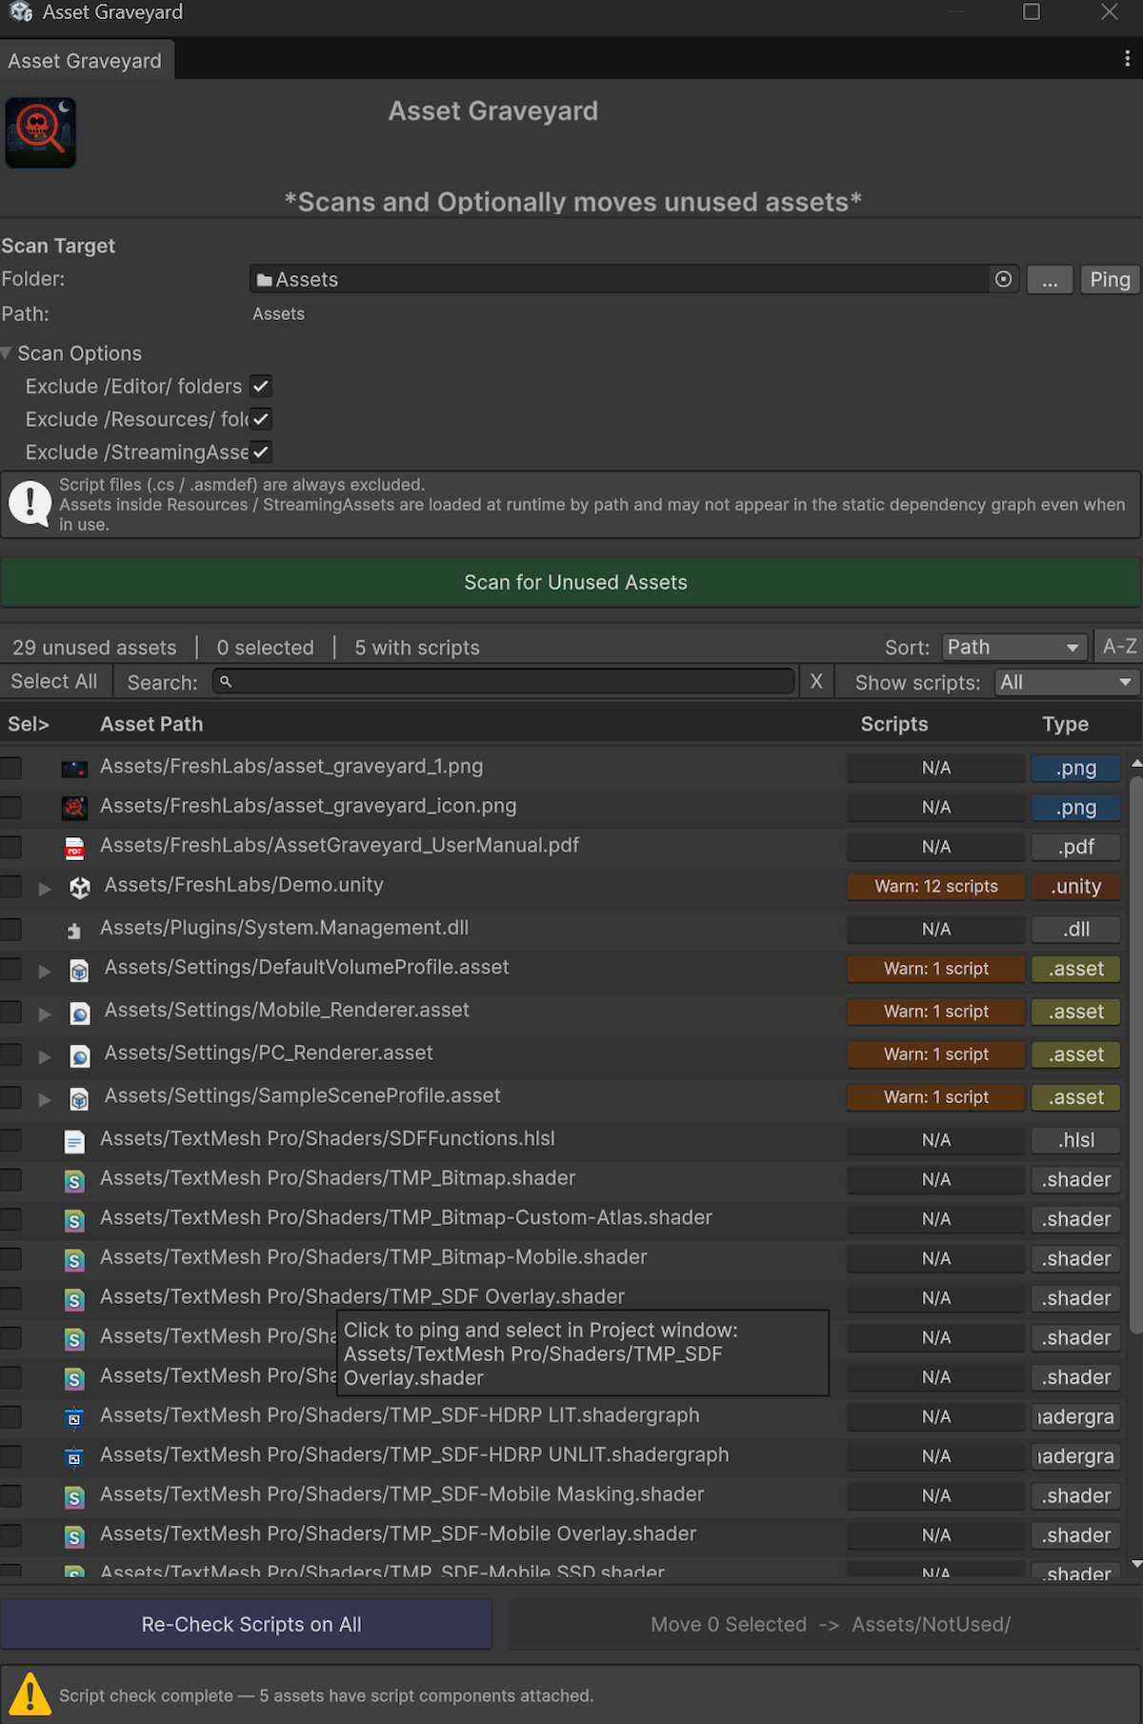Click the Type column header
Image resolution: width=1143 pixels, height=1724 pixels.
[x=1065, y=724]
